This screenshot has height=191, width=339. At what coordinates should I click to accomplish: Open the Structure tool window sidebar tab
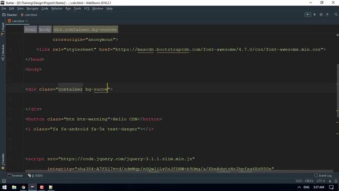(3, 53)
